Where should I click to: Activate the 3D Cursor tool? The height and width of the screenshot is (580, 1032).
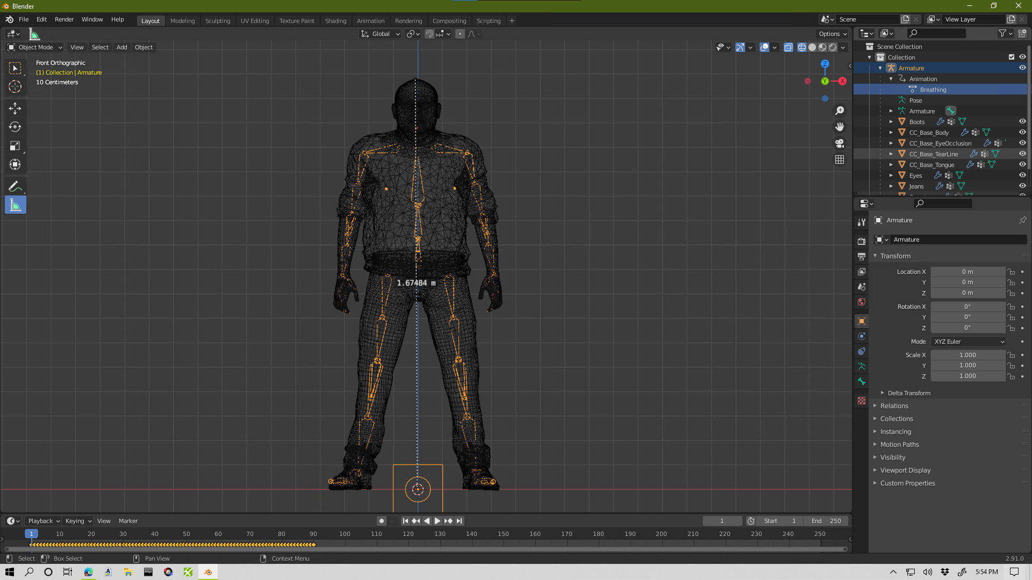click(x=15, y=86)
